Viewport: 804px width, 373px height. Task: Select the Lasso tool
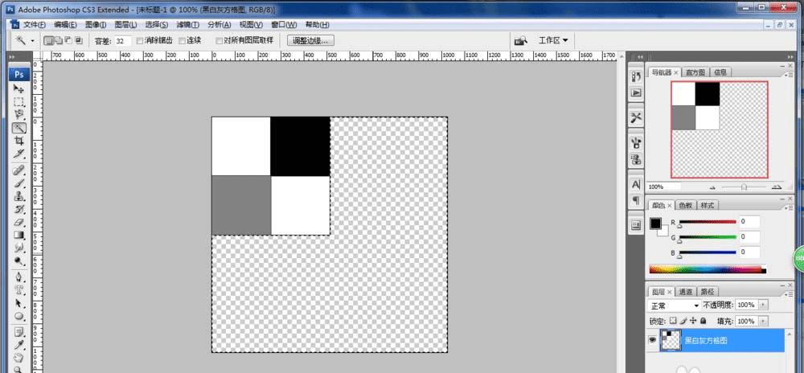19,114
